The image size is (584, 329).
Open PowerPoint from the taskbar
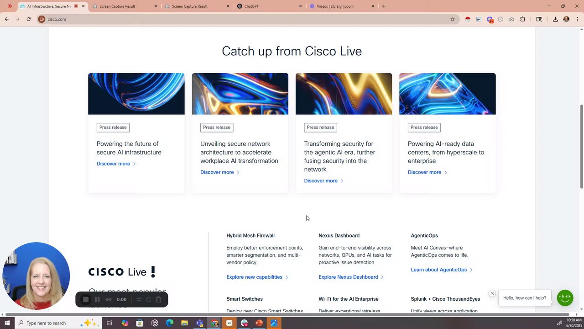pyautogui.click(x=259, y=323)
